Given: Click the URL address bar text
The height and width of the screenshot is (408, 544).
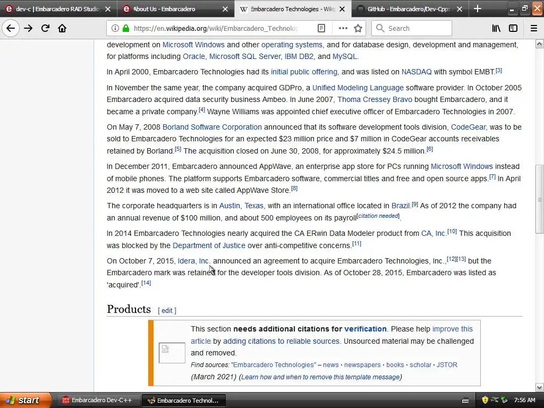Looking at the screenshot, I should click(216, 28).
